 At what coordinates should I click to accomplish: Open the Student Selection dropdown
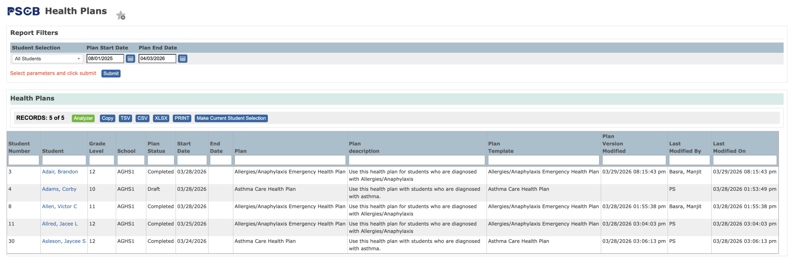(47, 59)
